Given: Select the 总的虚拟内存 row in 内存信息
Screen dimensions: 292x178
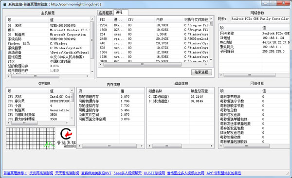Looking at the screenshot, I should click(110, 106).
